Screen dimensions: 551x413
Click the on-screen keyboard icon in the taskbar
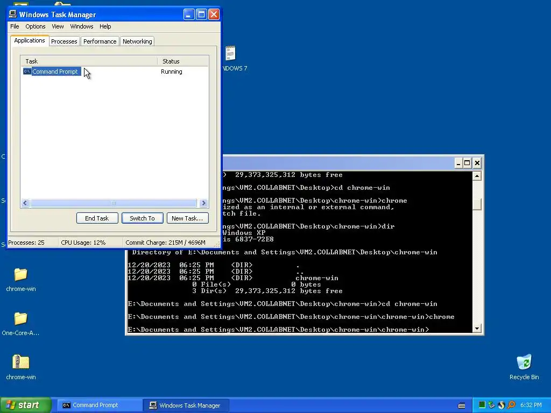[462, 405]
